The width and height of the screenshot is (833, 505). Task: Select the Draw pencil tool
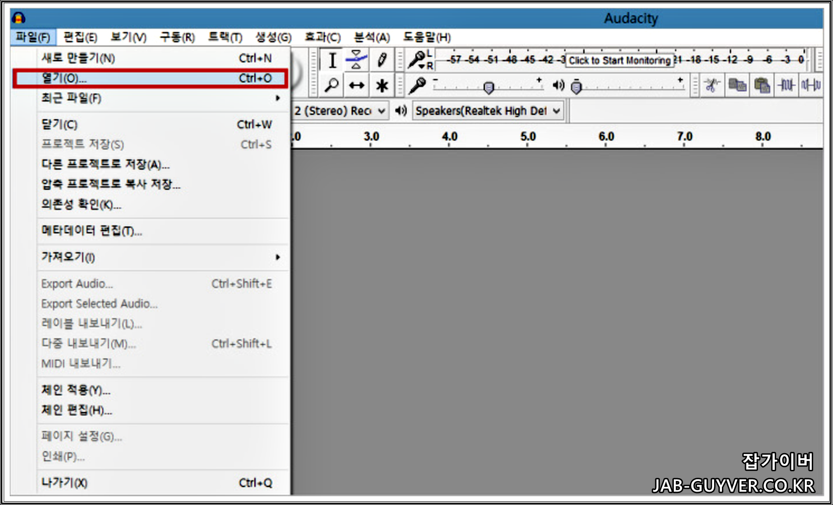tap(382, 60)
